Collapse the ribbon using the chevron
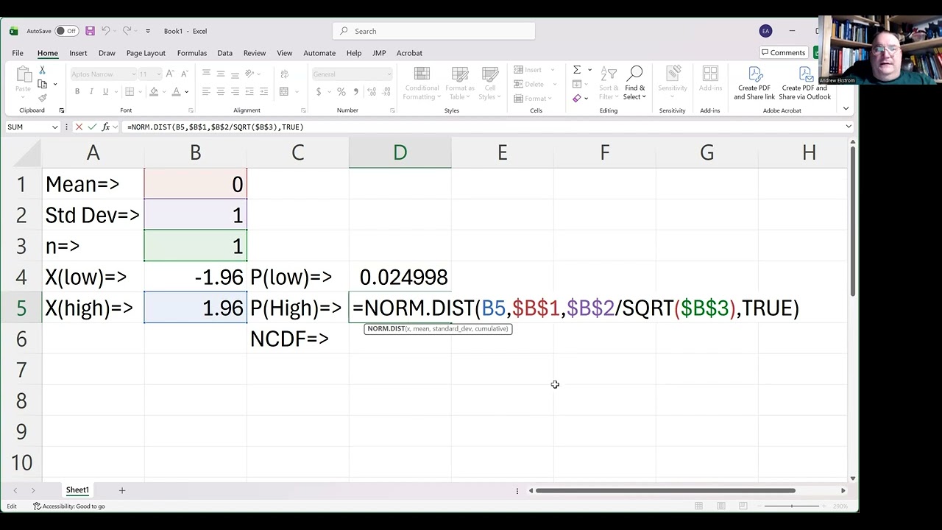Image resolution: width=942 pixels, height=530 pixels. pyautogui.click(x=846, y=108)
